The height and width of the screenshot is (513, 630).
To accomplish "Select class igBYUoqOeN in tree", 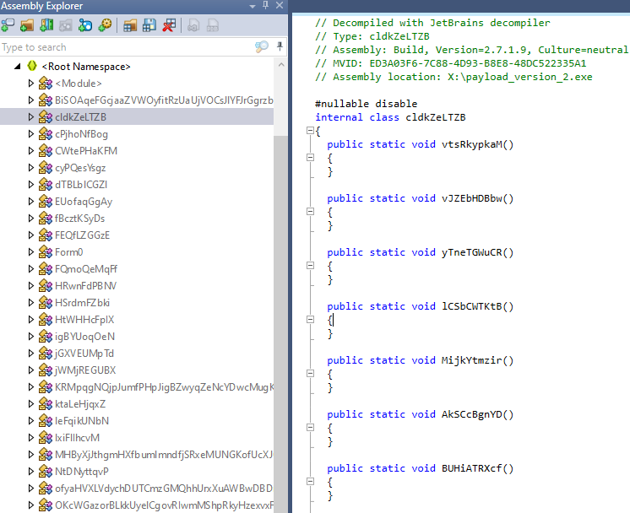I will pyautogui.click(x=84, y=336).
